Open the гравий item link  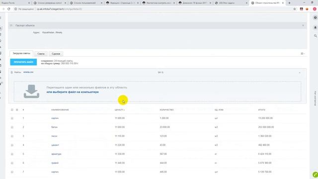click(x=55, y=163)
